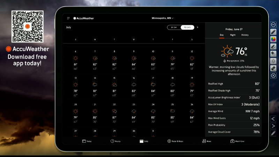Open the Hourly forecast in the bottom bar

[115, 141]
